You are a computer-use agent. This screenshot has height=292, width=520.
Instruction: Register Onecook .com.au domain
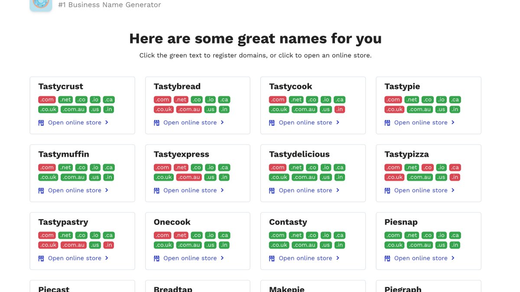tap(189, 245)
